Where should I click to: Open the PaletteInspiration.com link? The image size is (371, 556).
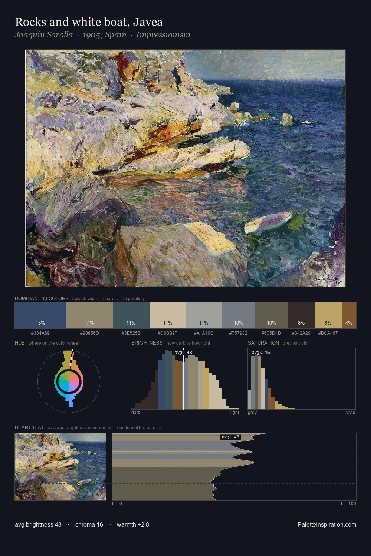(x=327, y=524)
